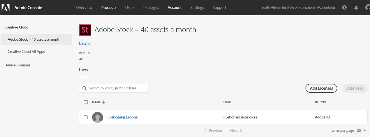Click the Name column sort arrow

point(104,102)
